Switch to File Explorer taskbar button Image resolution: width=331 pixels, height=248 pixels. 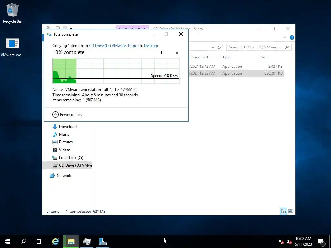pyautogui.click(x=71, y=242)
